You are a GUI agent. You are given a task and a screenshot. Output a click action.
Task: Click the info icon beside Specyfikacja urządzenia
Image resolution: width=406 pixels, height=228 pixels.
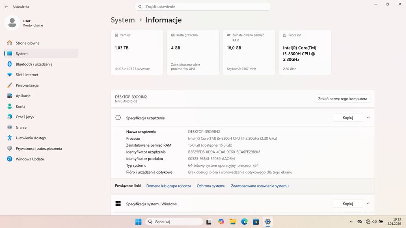coord(118,118)
